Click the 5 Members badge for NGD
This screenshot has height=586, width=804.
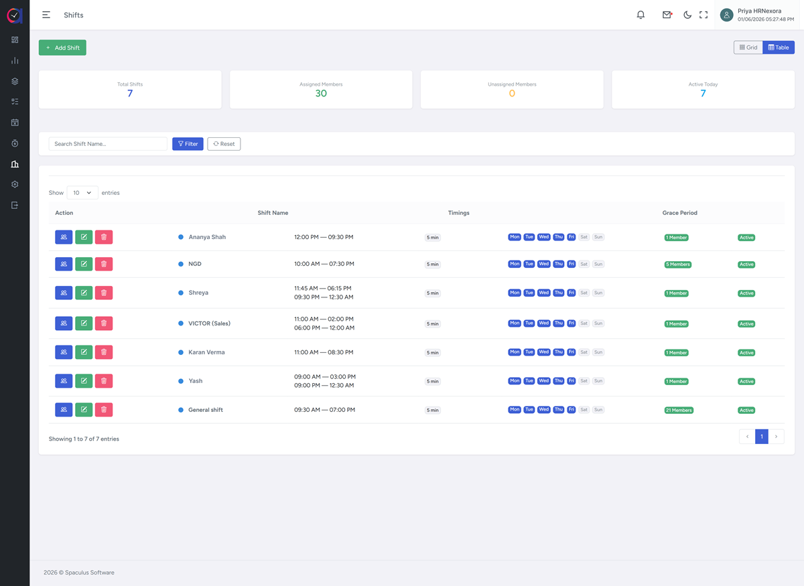point(678,265)
